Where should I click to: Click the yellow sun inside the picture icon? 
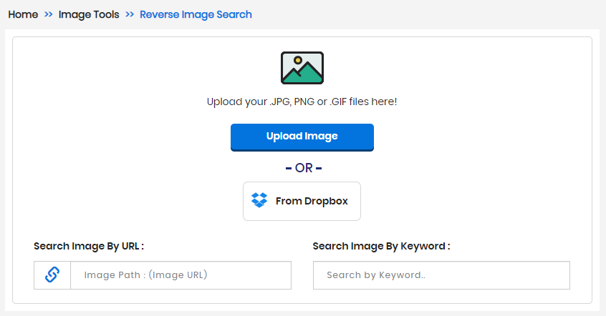click(x=297, y=60)
